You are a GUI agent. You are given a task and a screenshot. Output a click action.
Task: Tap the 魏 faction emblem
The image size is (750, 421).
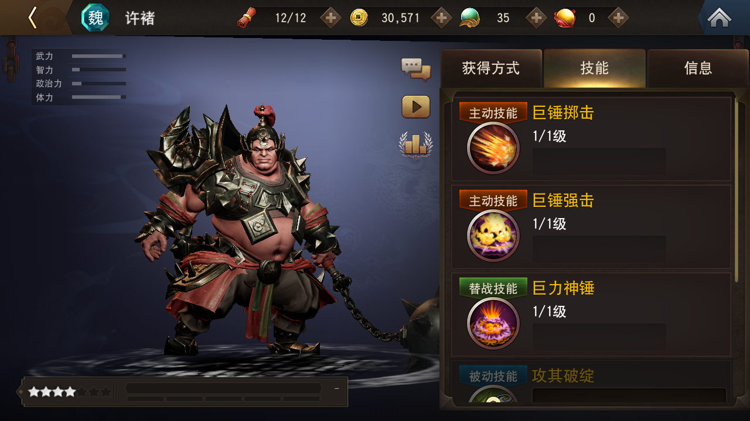[96, 18]
